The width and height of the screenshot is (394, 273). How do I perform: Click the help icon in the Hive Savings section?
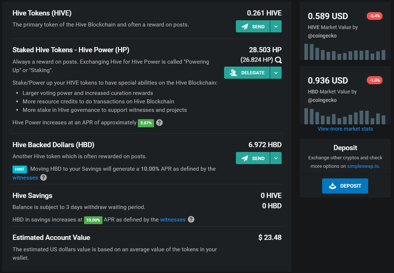point(191,219)
